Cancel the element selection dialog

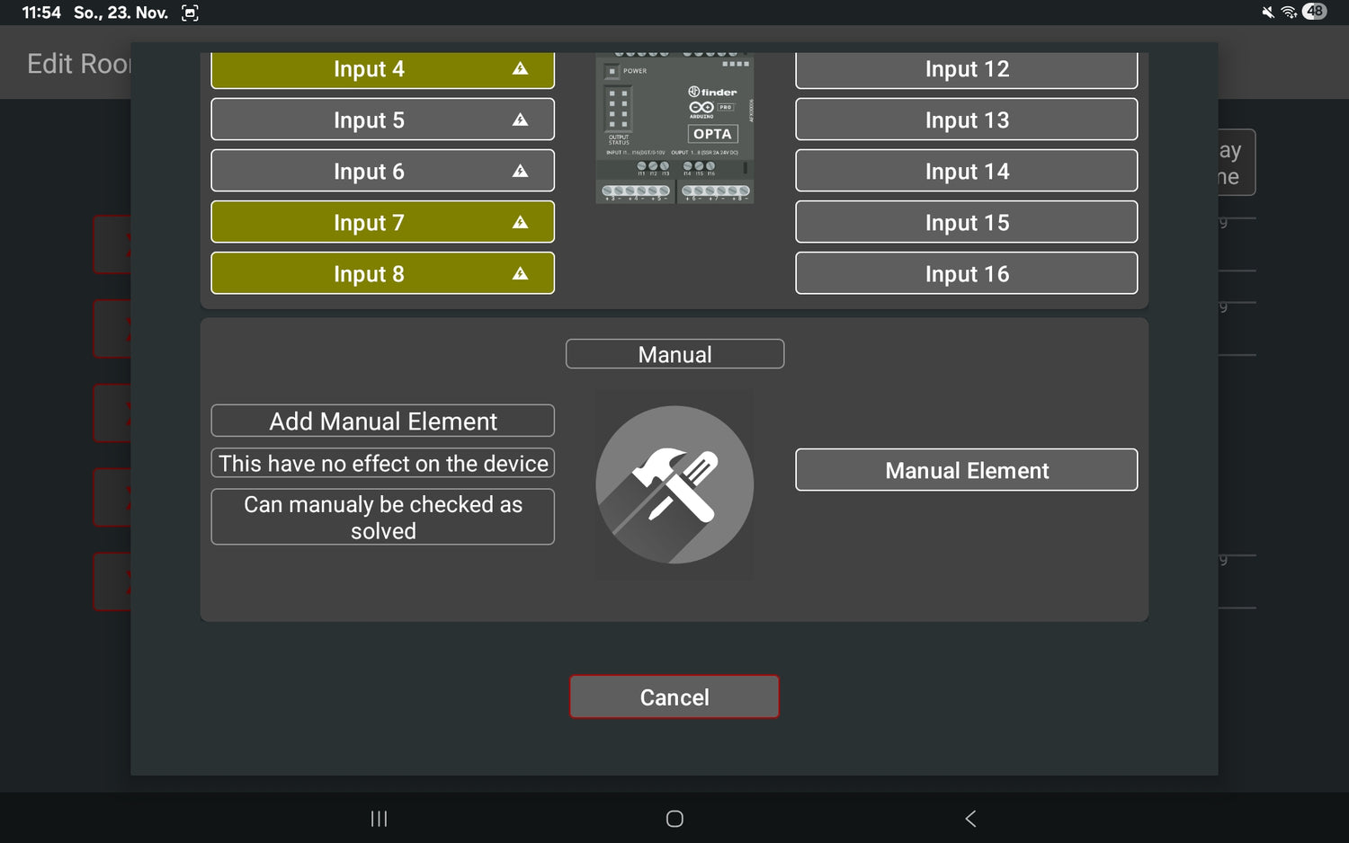(x=674, y=697)
